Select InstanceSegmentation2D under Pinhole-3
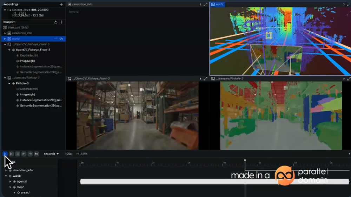 41,100
